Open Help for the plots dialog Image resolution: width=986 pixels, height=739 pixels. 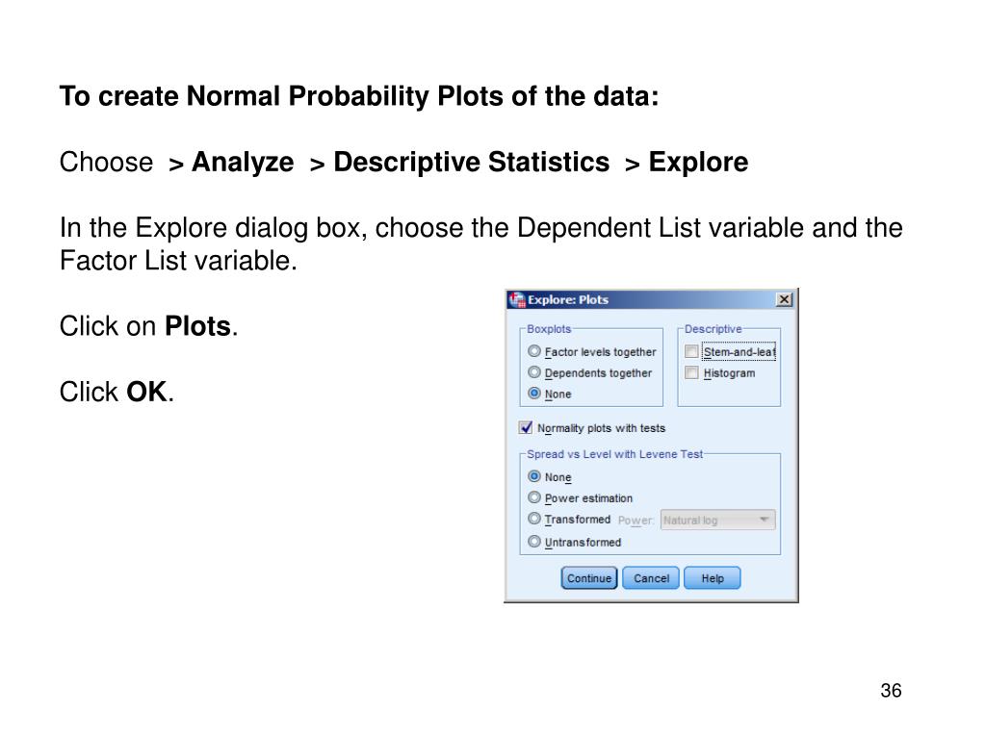713,578
